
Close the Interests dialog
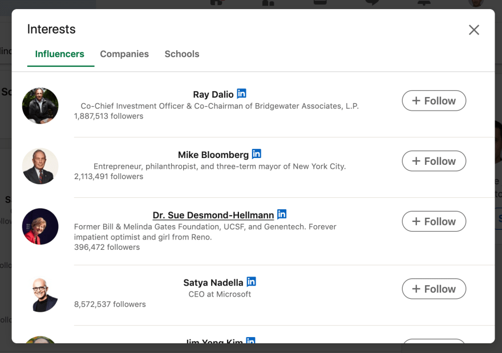point(474,30)
